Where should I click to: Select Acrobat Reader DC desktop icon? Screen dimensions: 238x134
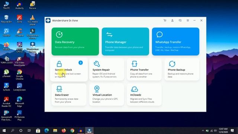pyautogui.click(x=6, y=102)
